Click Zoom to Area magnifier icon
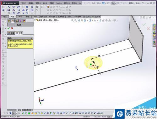This screenshot has height=119, width=157. (75, 20)
